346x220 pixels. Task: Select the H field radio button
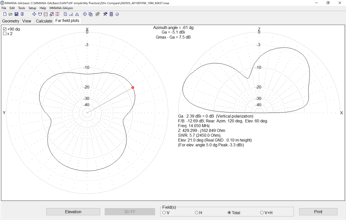coord(197,213)
